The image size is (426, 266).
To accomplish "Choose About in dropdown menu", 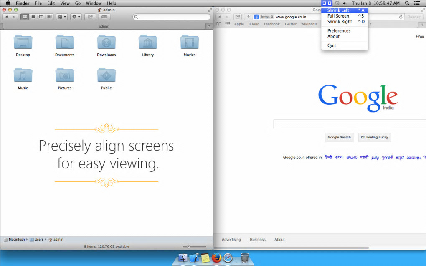I will pos(345,36).
